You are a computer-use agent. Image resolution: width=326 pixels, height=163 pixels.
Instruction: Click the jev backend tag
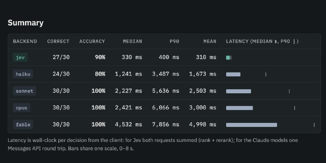click(x=20, y=57)
